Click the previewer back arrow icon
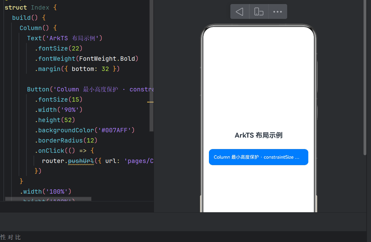 point(239,11)
